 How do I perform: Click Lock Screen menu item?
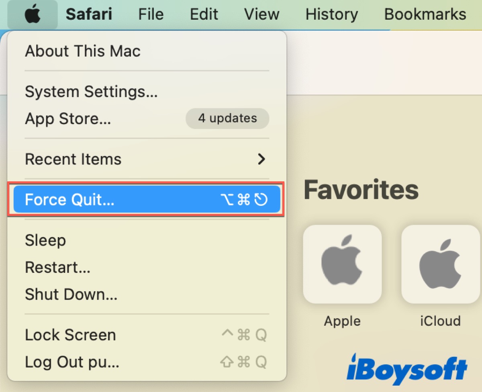tap(70, 335)
